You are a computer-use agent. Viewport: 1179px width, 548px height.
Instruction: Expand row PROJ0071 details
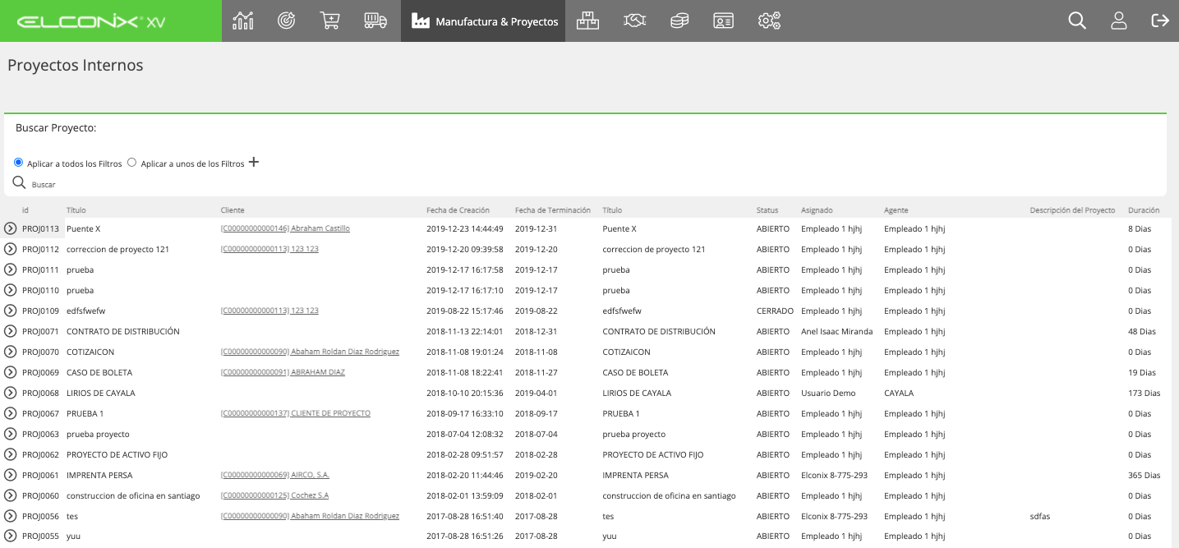pos(11,331)
